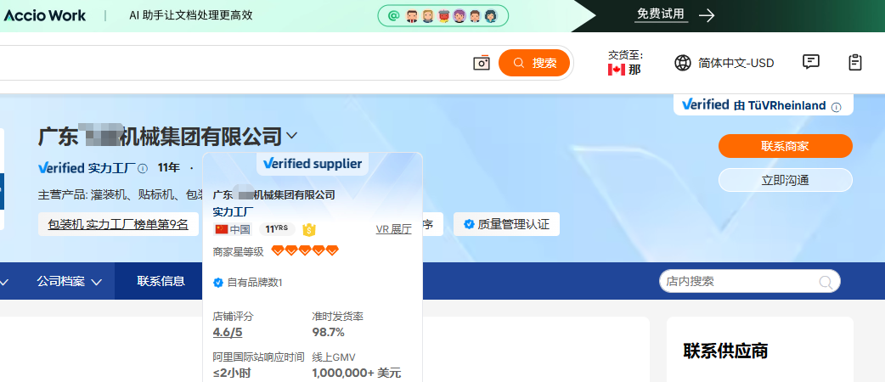885x382 pixels.
Task: Click the Accio Work logo
Action: coord(44,15)
